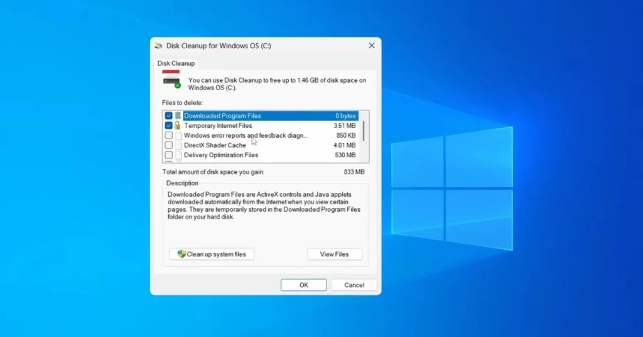Click the Clean up system files button
Screen dimensions: 643x337
pos(212,254)
